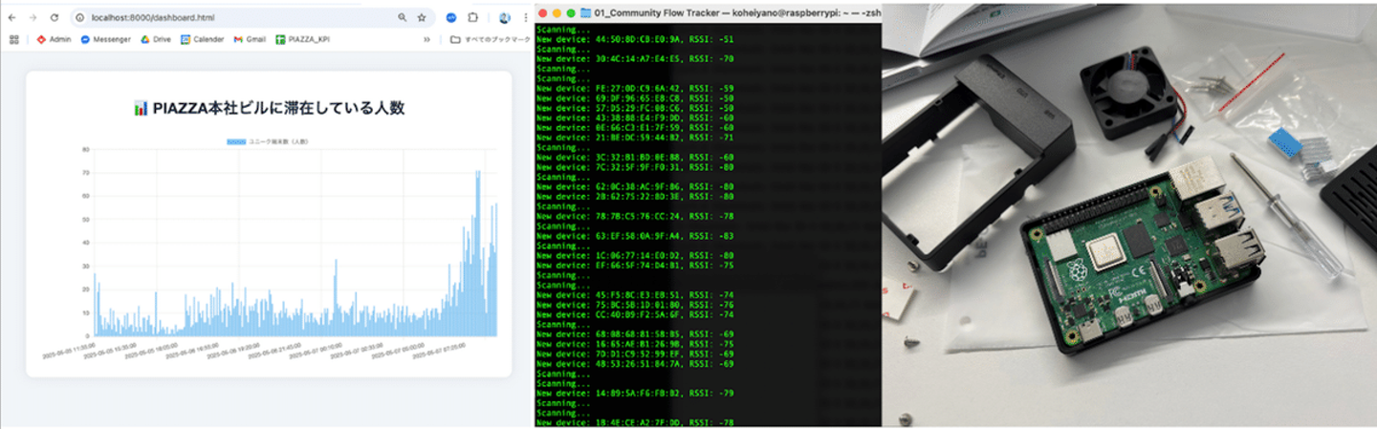Click terminal line with device 63:EF:58:0A:9F:A4
Screen dimensions: 1377x429
coord(636,235)
